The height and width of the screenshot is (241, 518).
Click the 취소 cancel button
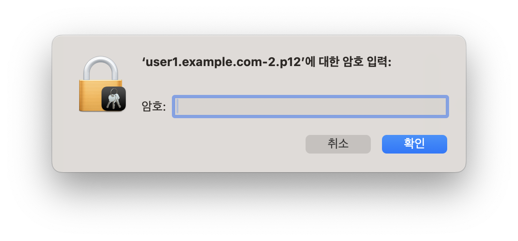pyautogui.click(x=338, y=144)
